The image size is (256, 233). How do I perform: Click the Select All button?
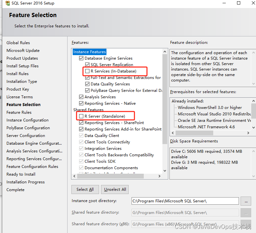pyautogui.click(x=85, y=189)
